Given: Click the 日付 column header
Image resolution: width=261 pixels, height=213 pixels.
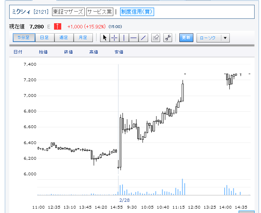Looking at the screenshot, I should tap(18, 52).
